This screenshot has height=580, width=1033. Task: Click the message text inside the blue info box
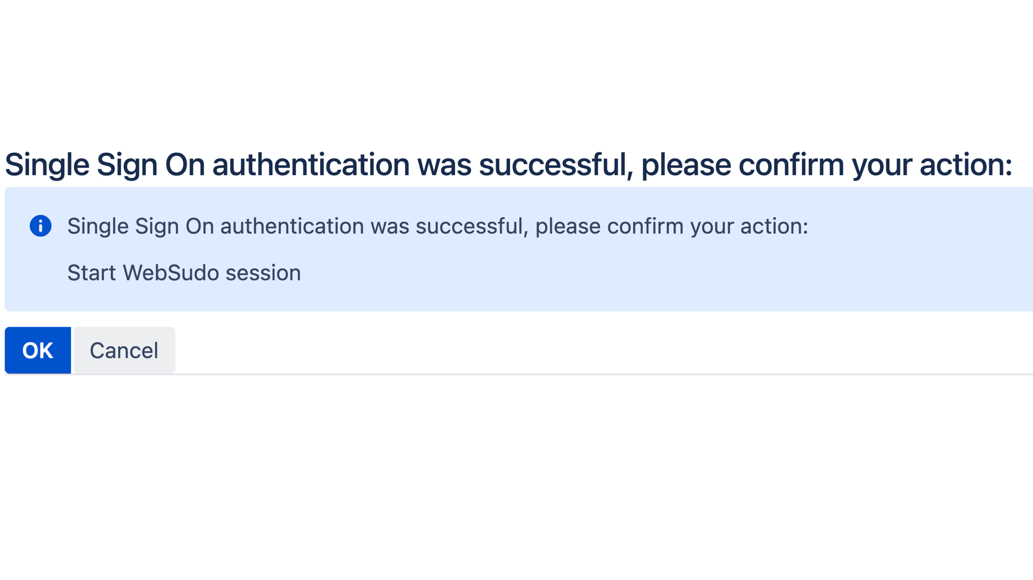coord(437,226)
